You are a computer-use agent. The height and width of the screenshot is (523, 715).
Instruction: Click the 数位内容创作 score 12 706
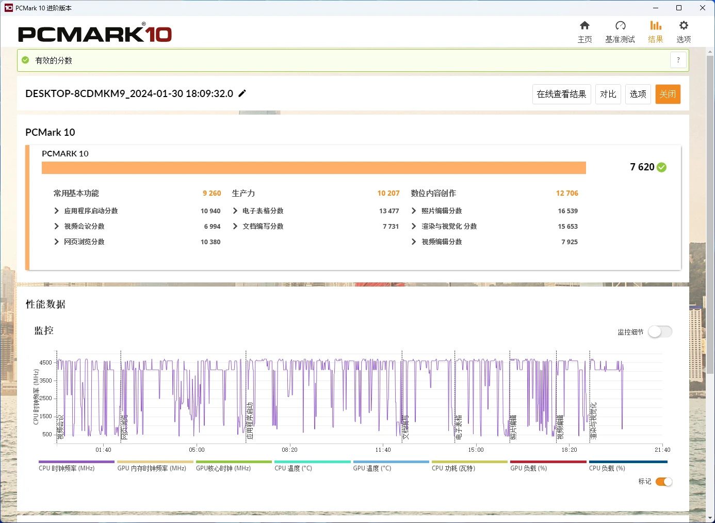(x=567, y=193)
